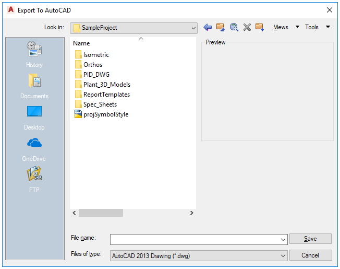This screenshot has height=269, width=340.
Task: Click the PID_DWG folder icon
Action: click(78, 75)
